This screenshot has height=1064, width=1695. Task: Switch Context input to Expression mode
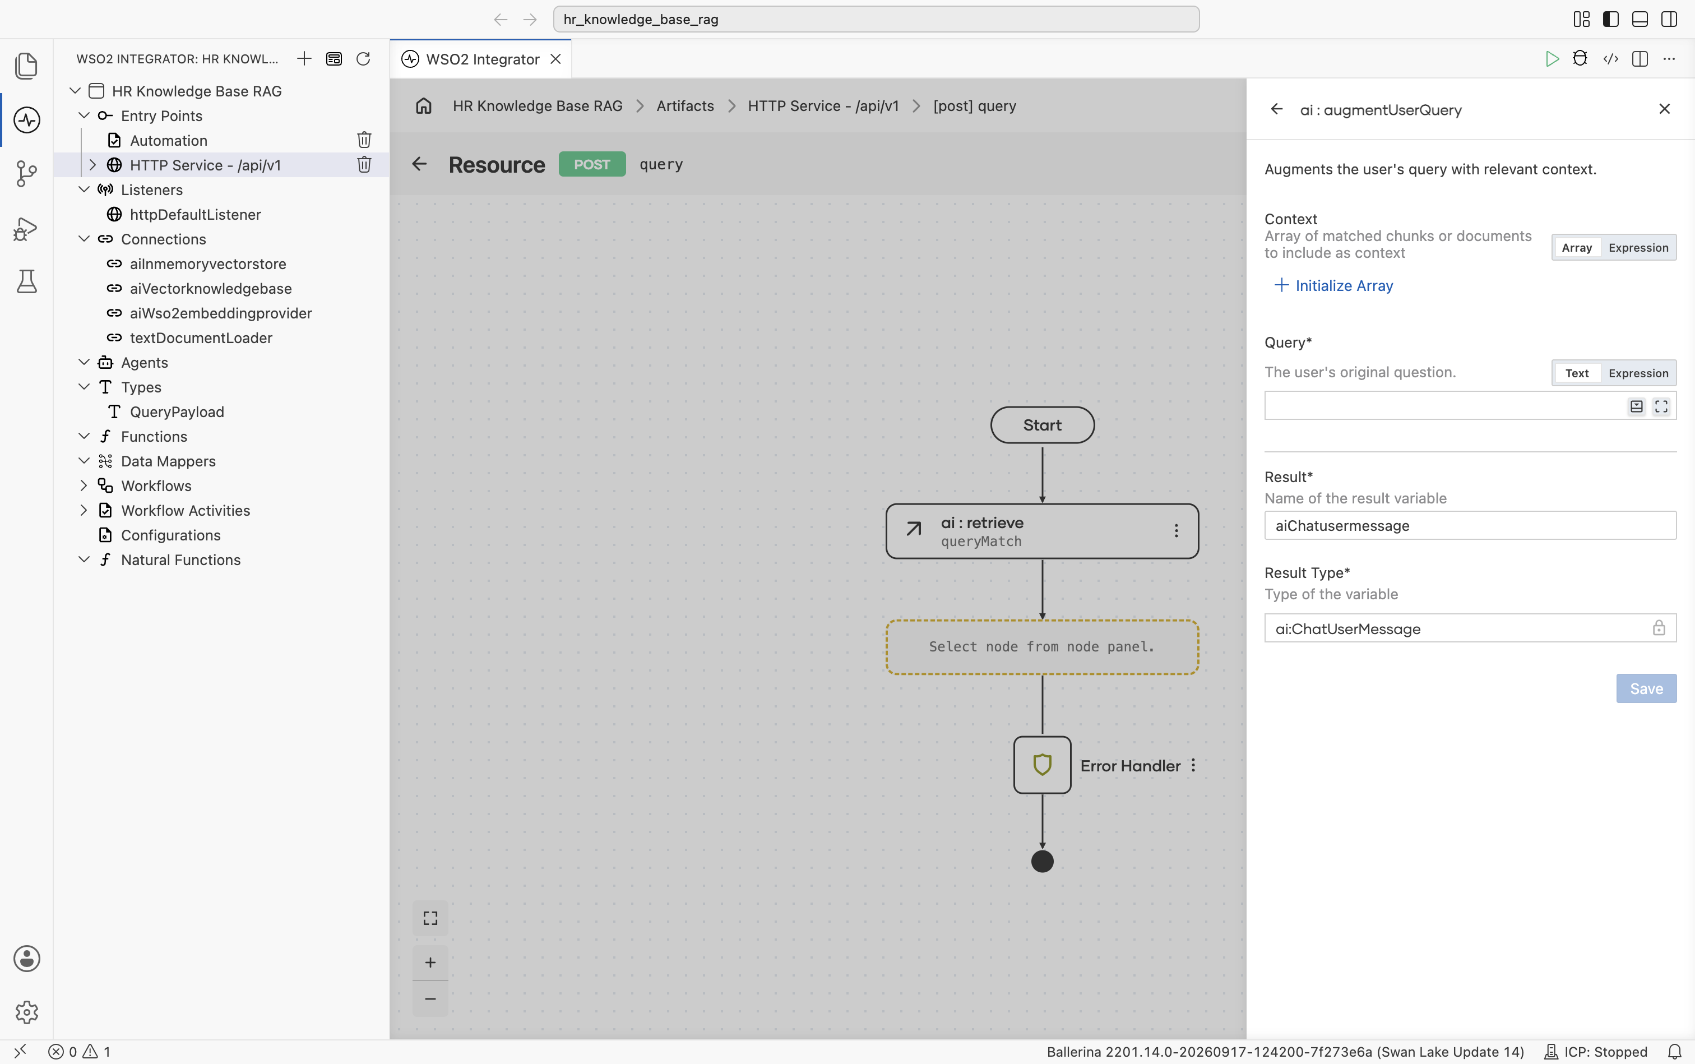tap(1638, 248)
